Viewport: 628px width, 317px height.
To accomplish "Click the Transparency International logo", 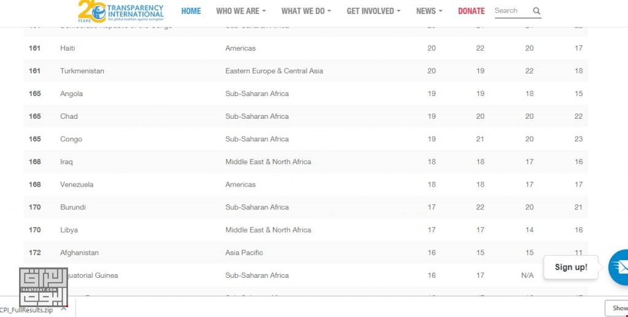I will 121,11.
